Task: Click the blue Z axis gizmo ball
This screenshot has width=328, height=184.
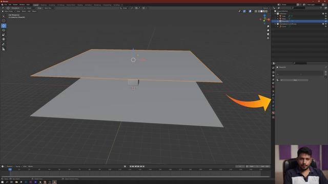Action: [x=264, y=16]
